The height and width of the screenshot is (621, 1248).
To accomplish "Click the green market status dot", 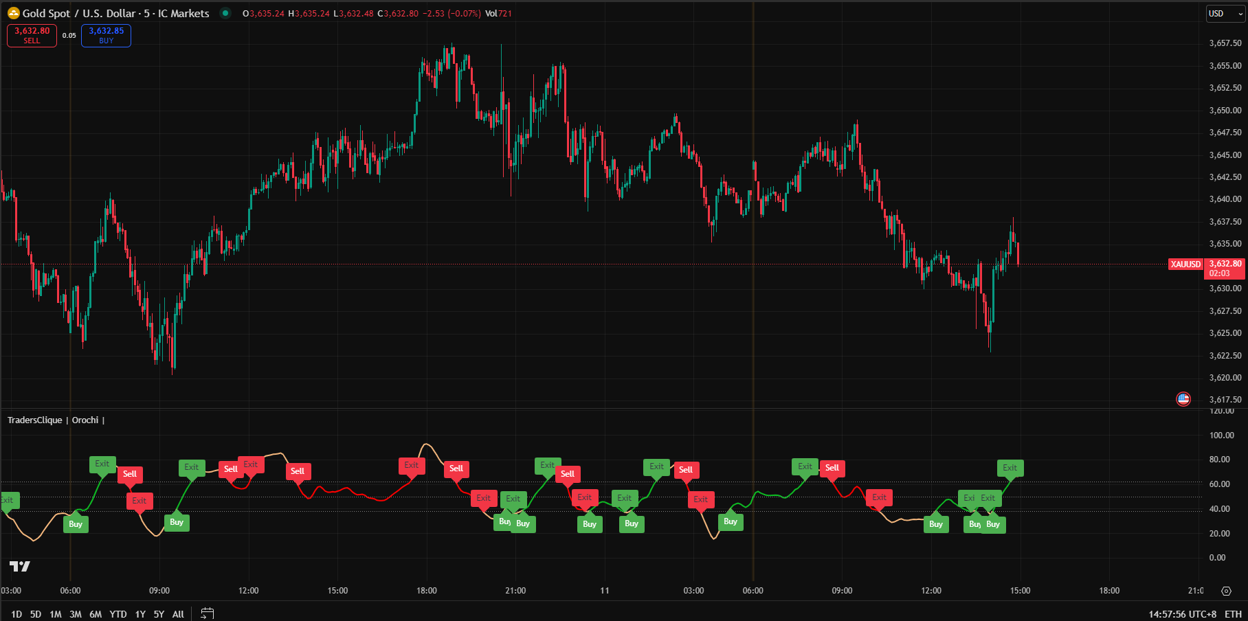I will click(225, 13).
